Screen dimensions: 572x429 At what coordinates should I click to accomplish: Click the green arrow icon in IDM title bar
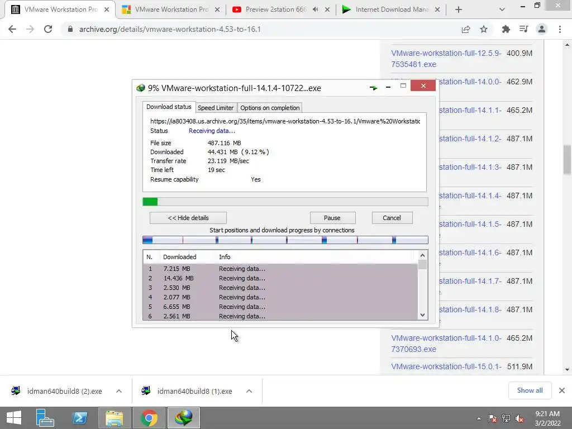(x=373, y=88)
